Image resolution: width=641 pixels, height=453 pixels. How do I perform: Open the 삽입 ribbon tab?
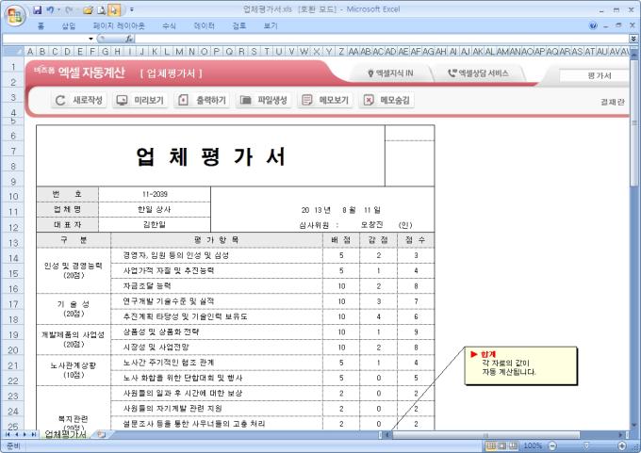69,26
